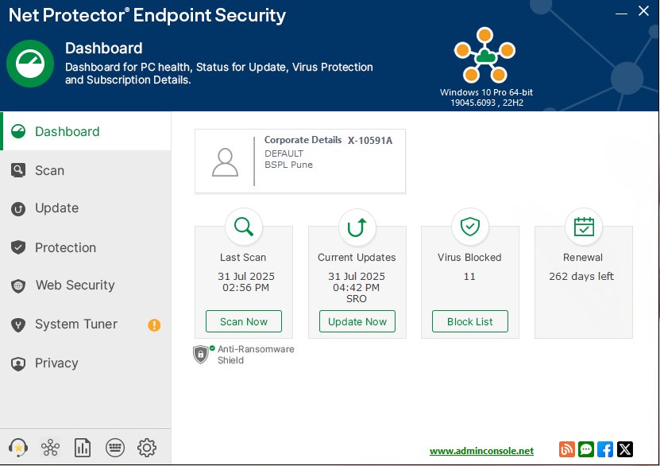Click the Anti-Ransomware Shield icon

point(202,355)
